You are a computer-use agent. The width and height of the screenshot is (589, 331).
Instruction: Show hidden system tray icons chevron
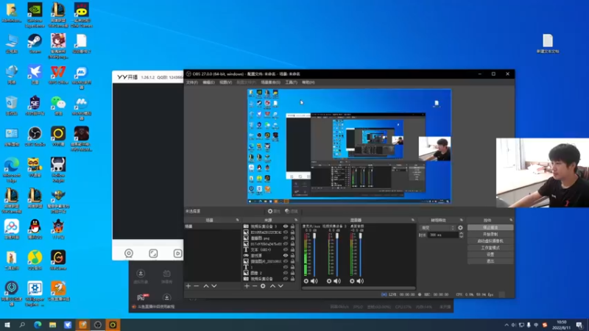click(x=507, y=325)
